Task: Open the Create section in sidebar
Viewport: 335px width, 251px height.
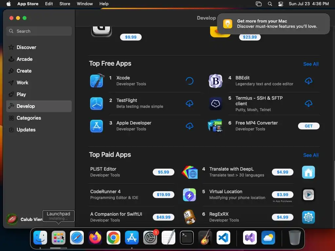Action: [x=39, y=71]
